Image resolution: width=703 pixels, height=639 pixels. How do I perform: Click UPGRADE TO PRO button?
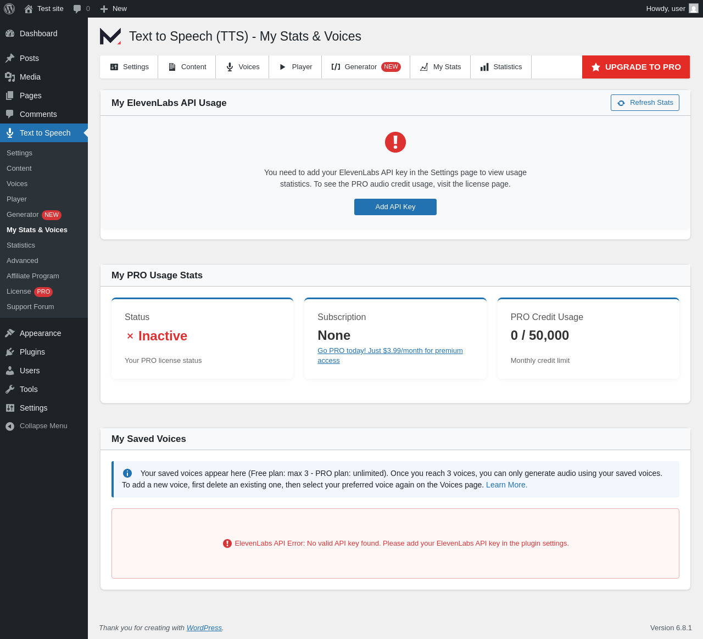click(x=636, y=67)
